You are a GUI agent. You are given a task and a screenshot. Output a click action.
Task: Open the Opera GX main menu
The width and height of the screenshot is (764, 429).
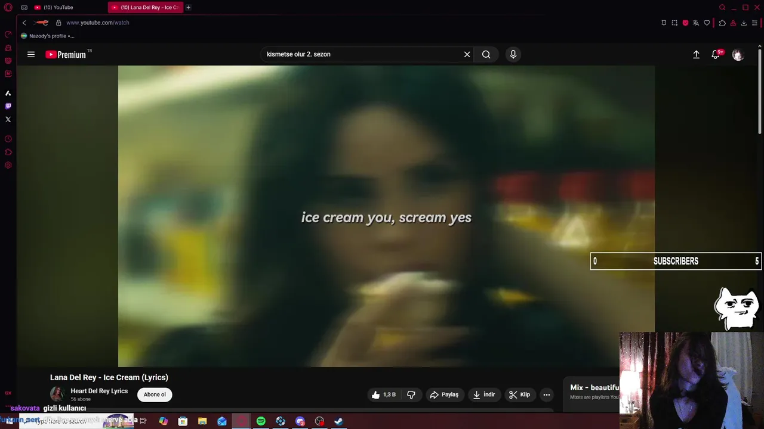tap(8, 8)
